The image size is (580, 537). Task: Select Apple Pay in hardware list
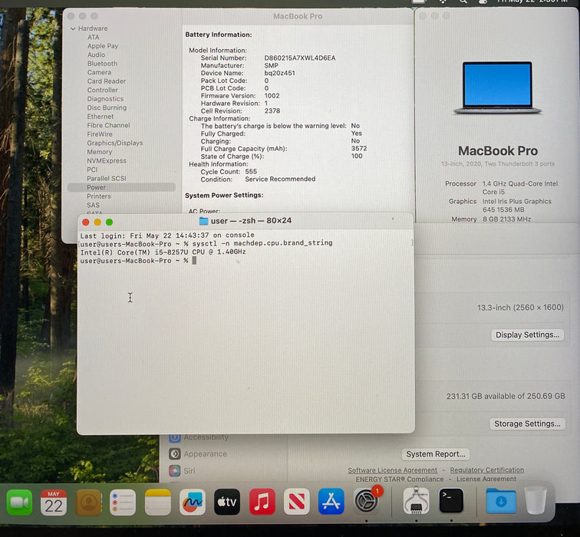coord(103,46)
